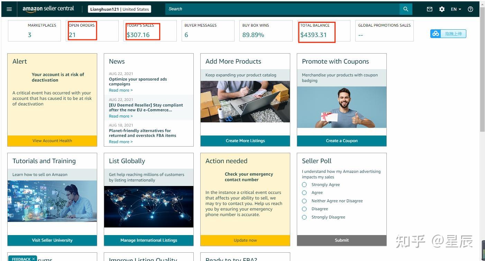Expand the EN language dropdown
This screenshot has height=261, width=485.
pyautogui.click(x=456, y=9)
